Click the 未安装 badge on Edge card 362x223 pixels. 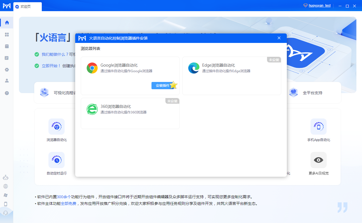pyautogui.click(x=274, y=60)
